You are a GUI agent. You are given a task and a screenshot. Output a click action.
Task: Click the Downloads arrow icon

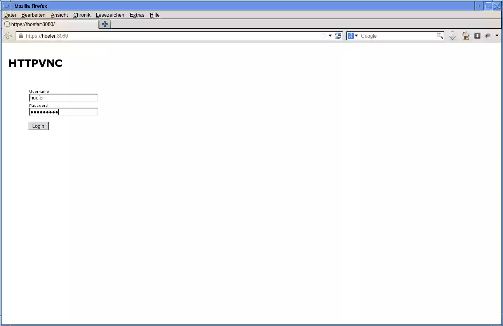pyautogui.click(x=452, y=36)
